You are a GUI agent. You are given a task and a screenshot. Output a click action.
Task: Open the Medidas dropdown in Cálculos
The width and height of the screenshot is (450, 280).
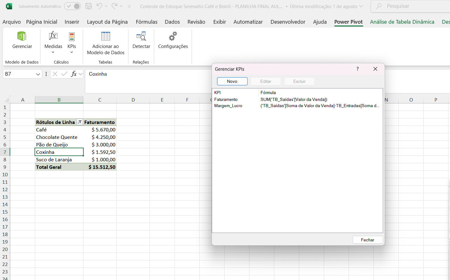53,43
